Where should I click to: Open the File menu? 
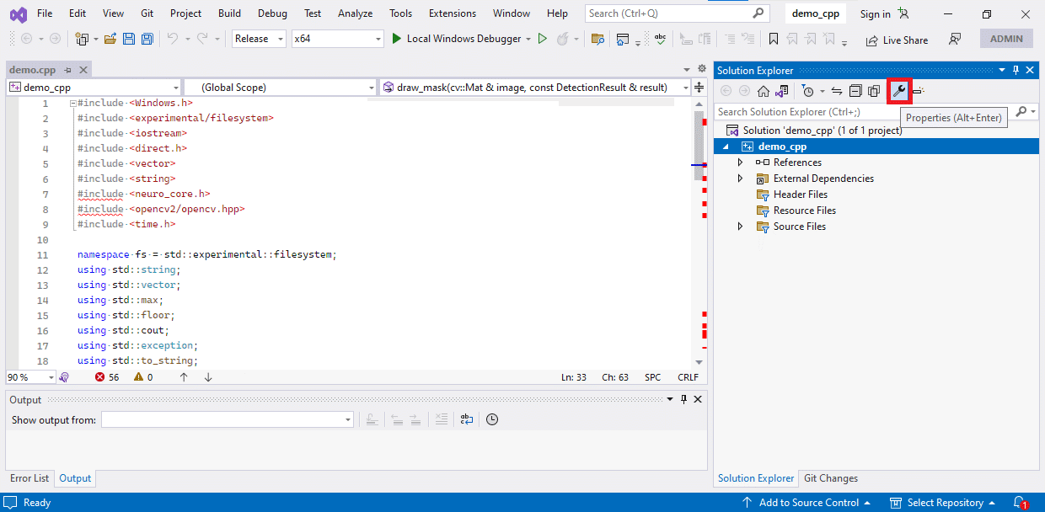point(45,13)
